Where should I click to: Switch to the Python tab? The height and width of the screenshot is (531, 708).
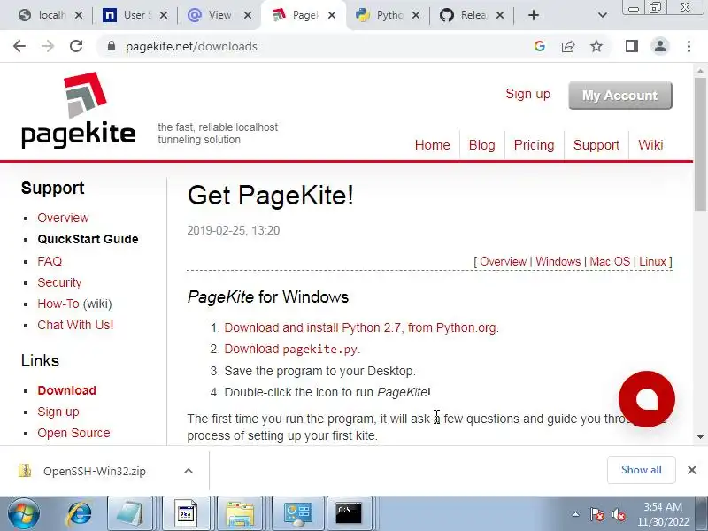click(381, 15)
